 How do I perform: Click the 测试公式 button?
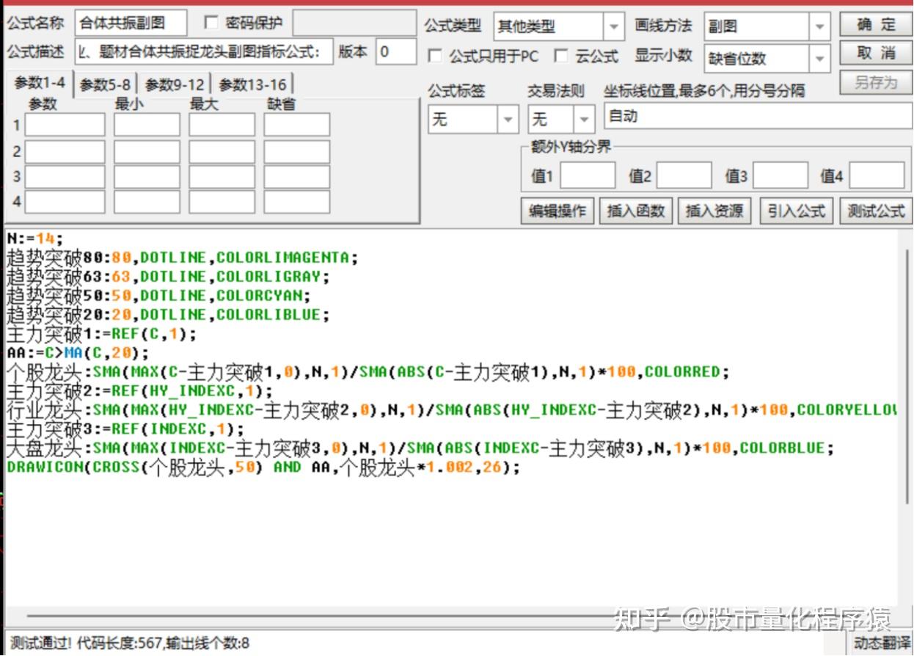pyautogui.click(x=876, y=211)
